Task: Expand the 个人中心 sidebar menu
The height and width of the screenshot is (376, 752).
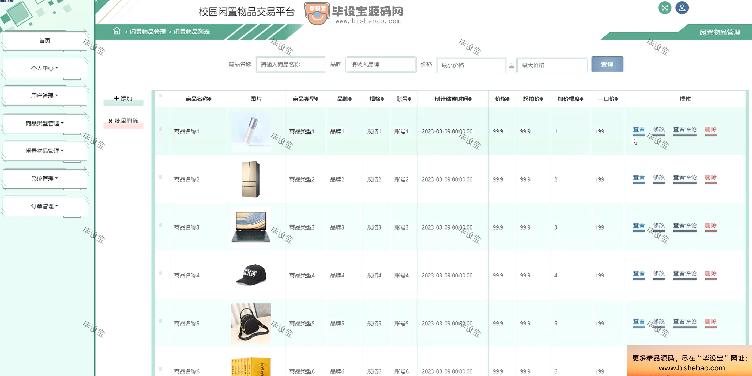Action: (x=45, y=68)
